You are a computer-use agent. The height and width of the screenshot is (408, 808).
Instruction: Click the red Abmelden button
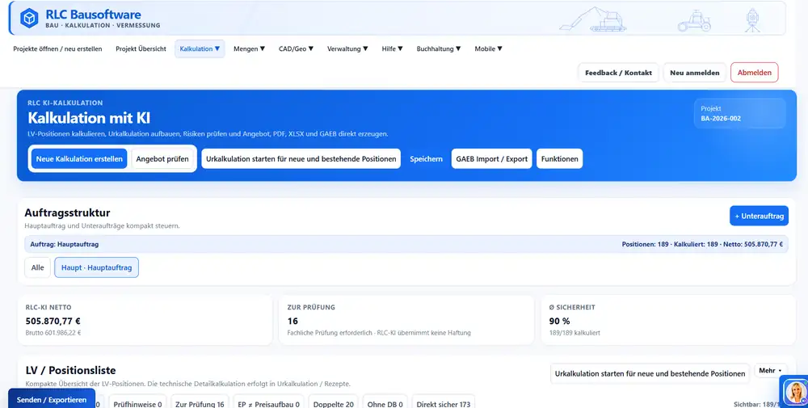[x=755, y=73]
